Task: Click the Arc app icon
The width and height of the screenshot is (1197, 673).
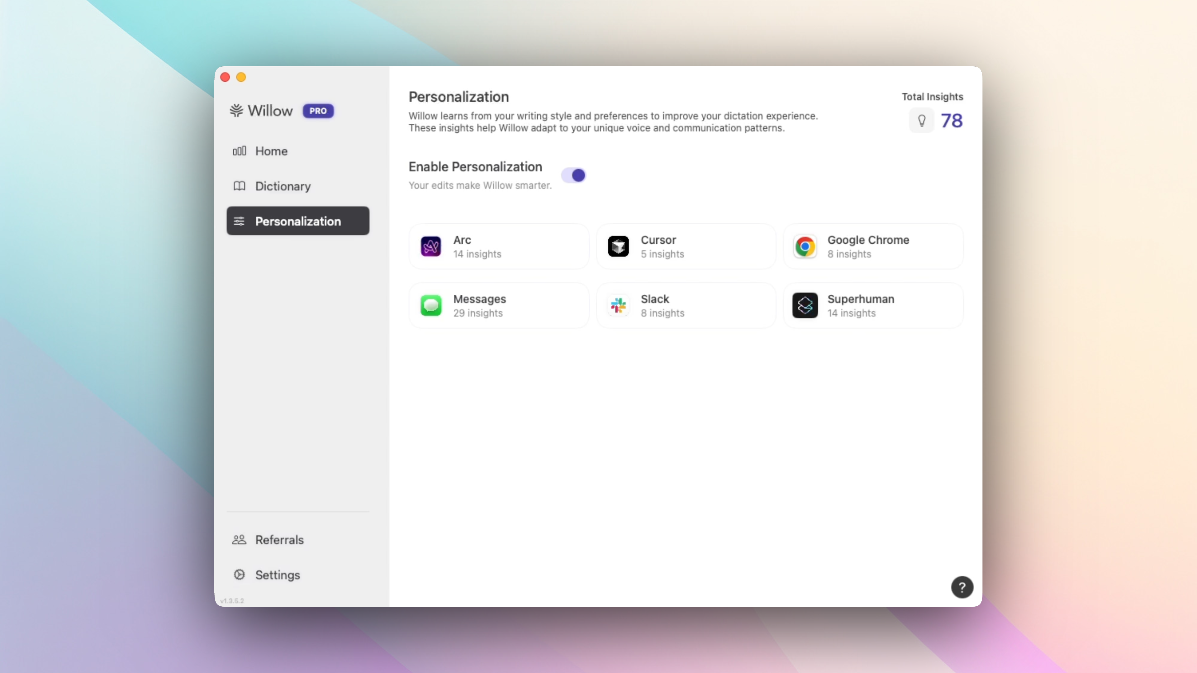Action: (431, 246)
